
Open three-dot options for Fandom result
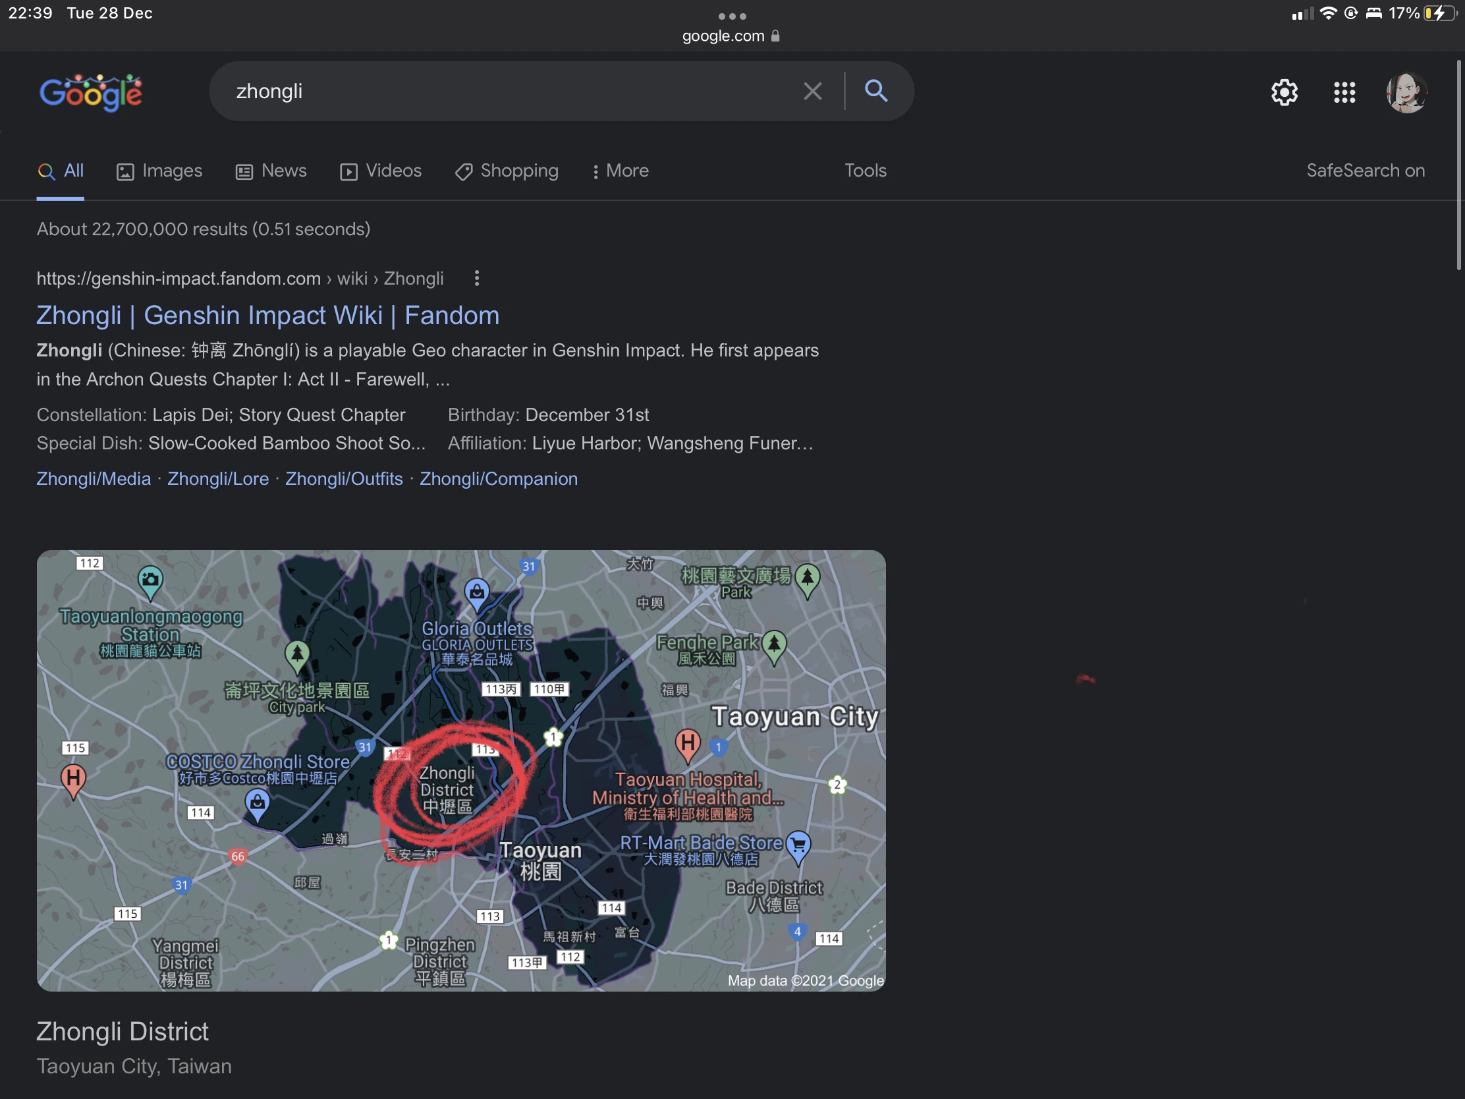(x=477, y=278)
